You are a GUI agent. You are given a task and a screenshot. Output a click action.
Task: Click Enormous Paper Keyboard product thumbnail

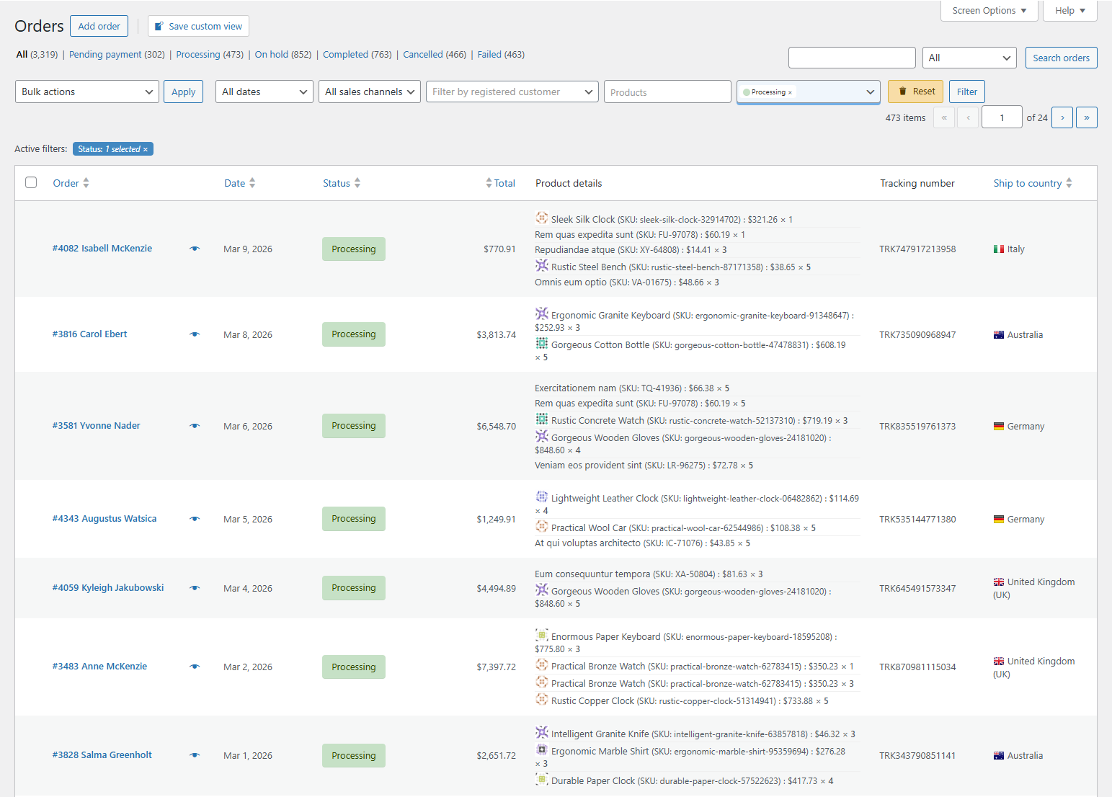tap(542, 635)
